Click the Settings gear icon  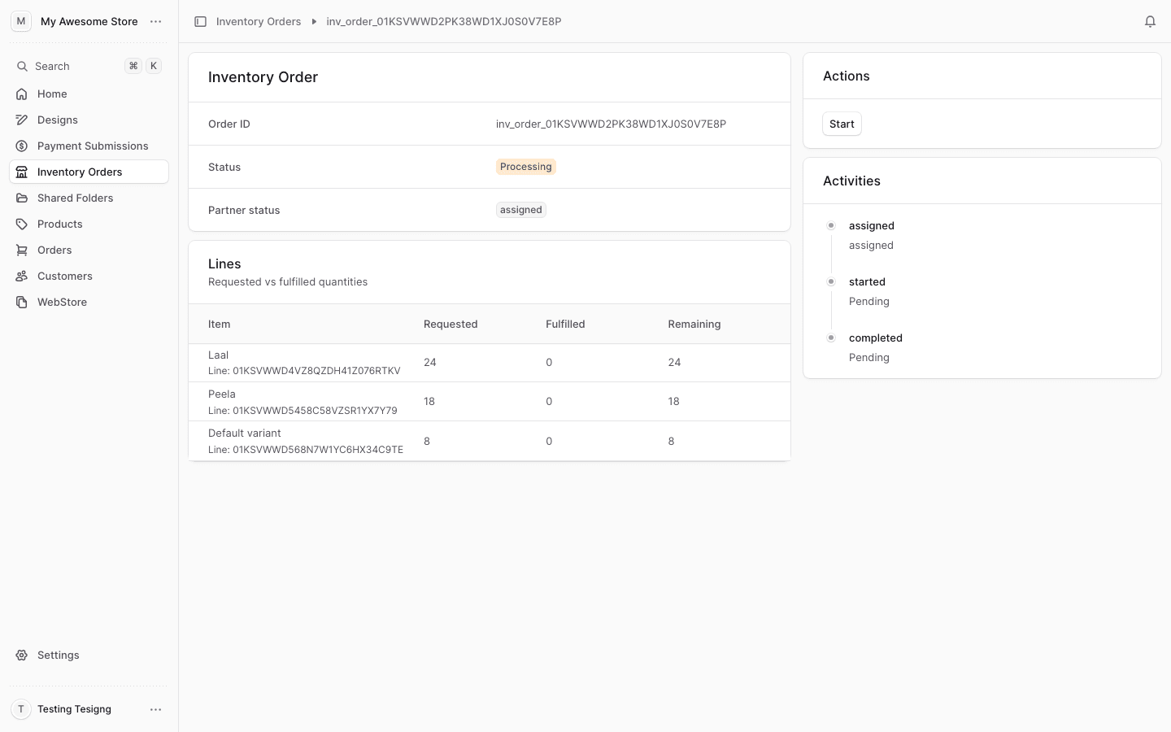point(22,656)
